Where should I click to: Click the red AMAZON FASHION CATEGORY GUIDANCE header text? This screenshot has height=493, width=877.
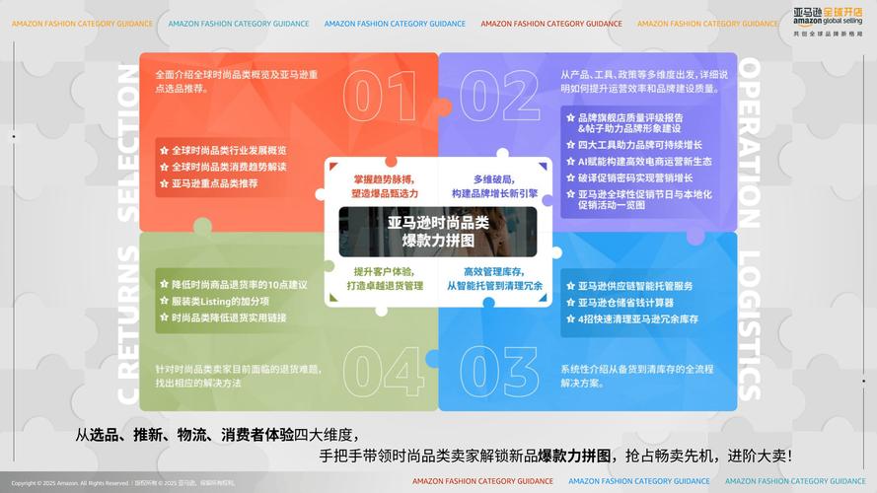point(551,24)
